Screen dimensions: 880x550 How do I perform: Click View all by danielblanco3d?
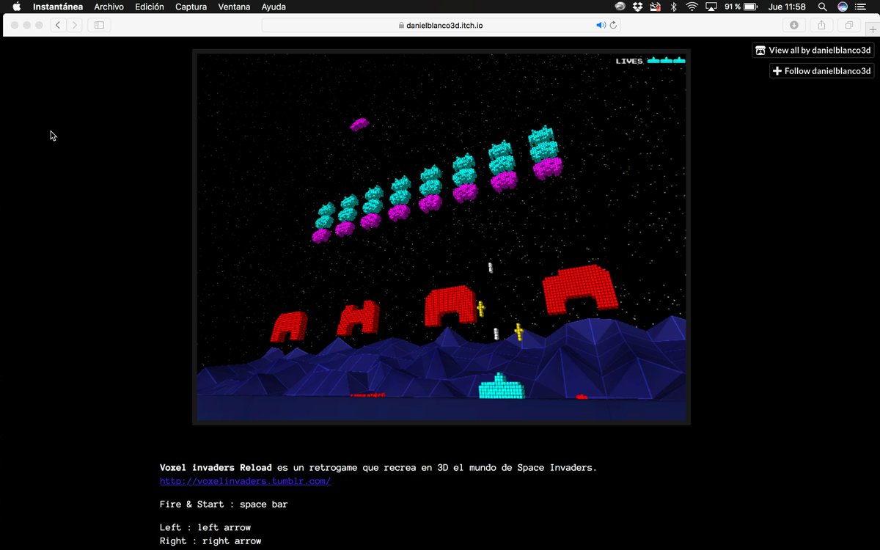point(813,50)
